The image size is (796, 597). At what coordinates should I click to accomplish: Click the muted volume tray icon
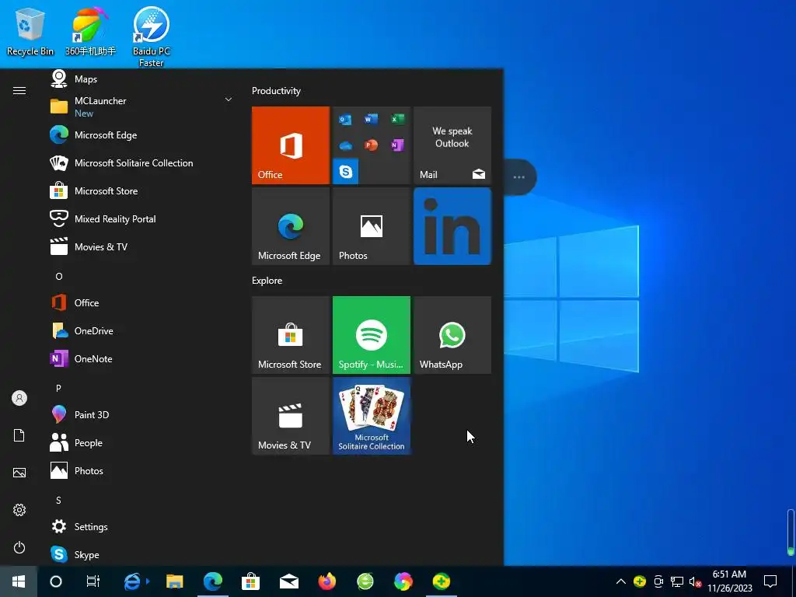(x=696, y=581)
